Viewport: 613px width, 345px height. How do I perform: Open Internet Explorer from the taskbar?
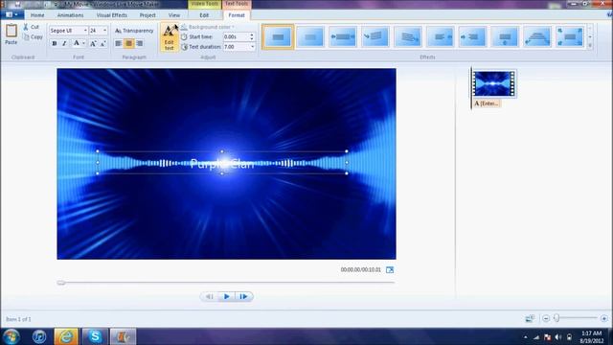66,336
